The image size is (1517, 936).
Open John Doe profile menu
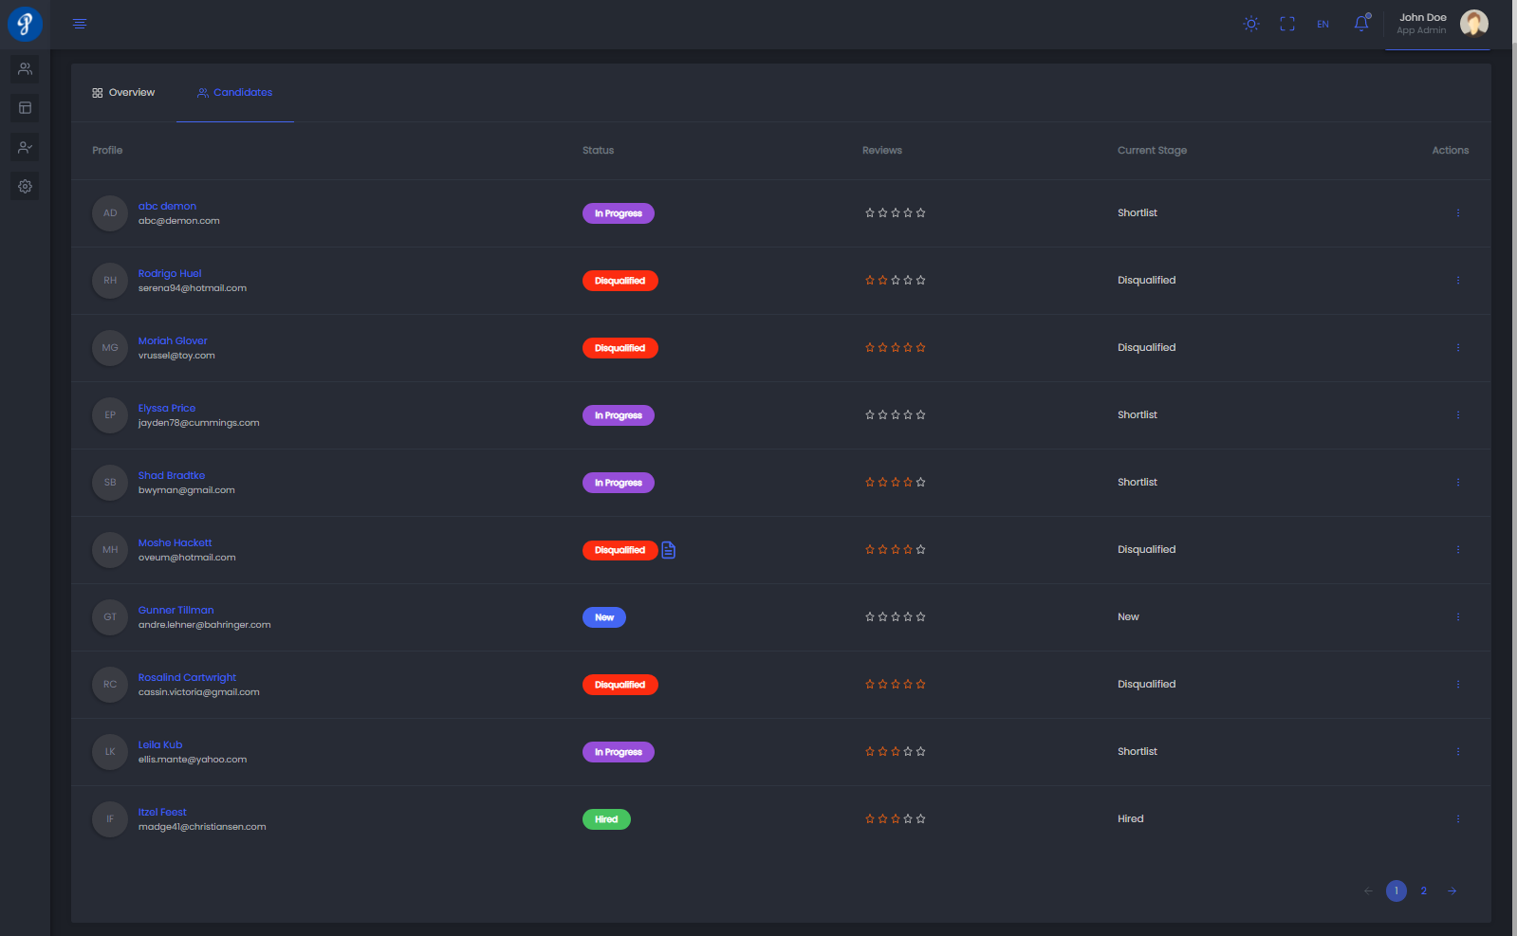click(x=1438, y=24)
